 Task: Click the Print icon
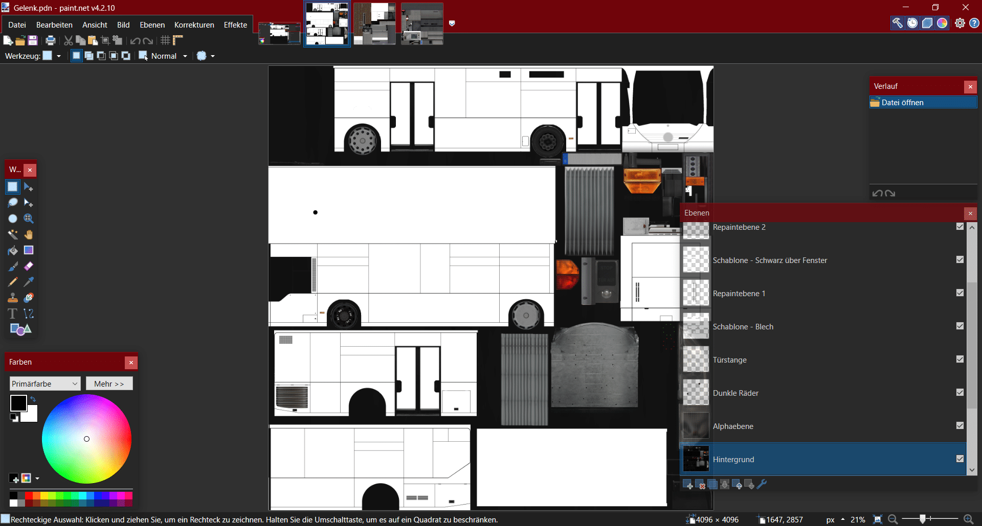tap(50, 40)
